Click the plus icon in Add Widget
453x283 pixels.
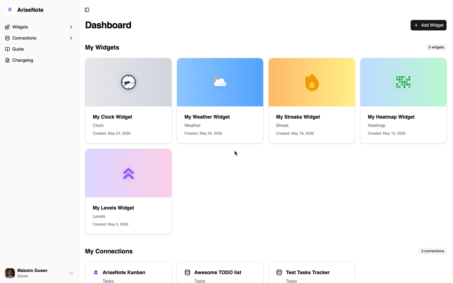click(416, 25)
